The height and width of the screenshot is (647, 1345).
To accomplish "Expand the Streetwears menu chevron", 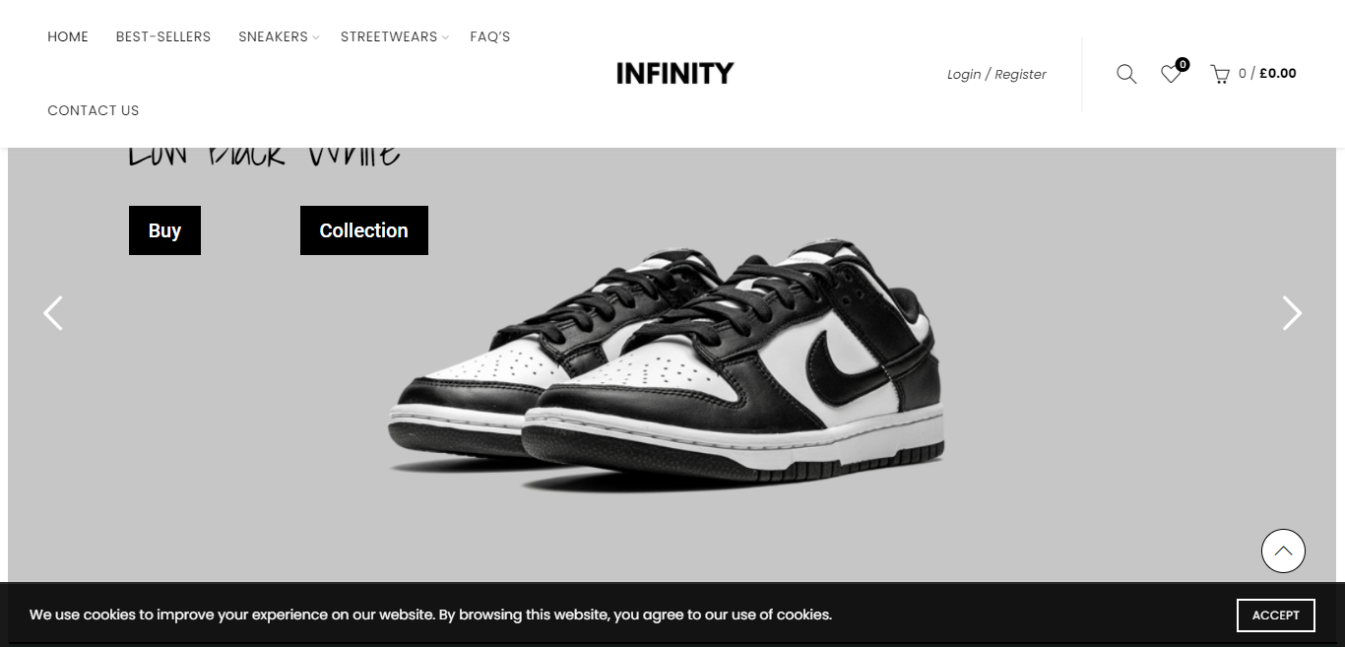I will [x=445, y=37].
